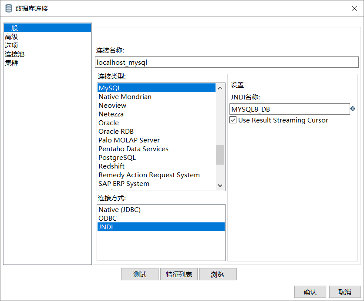This screenshot has width=364, height=301.
Task: Choose Pentaho Data Services type
Action: pyautogui.click(x=156, y=149)
